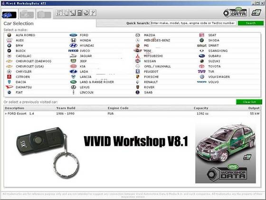266x200 pixels.
Task: Choose LINCOLN from the make list
Action: (86, 92)
